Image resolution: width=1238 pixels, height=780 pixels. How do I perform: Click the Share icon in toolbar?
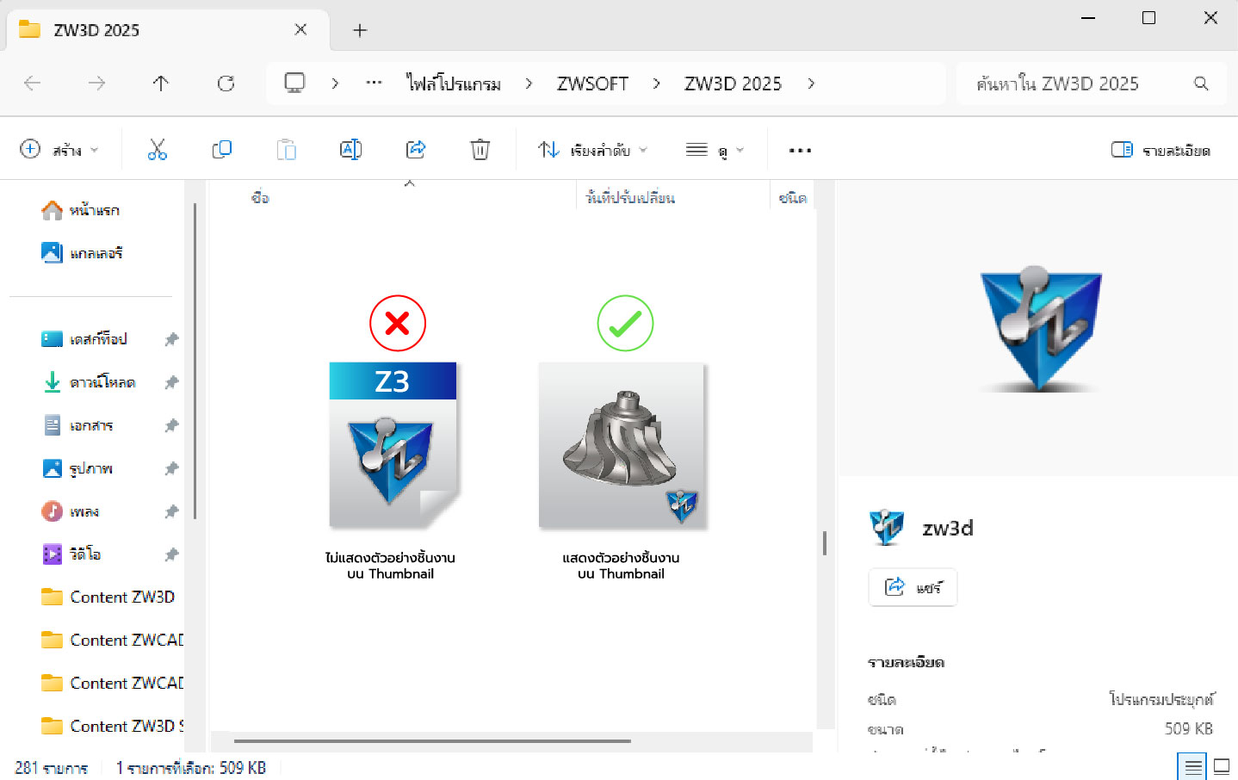coord(416,150)
